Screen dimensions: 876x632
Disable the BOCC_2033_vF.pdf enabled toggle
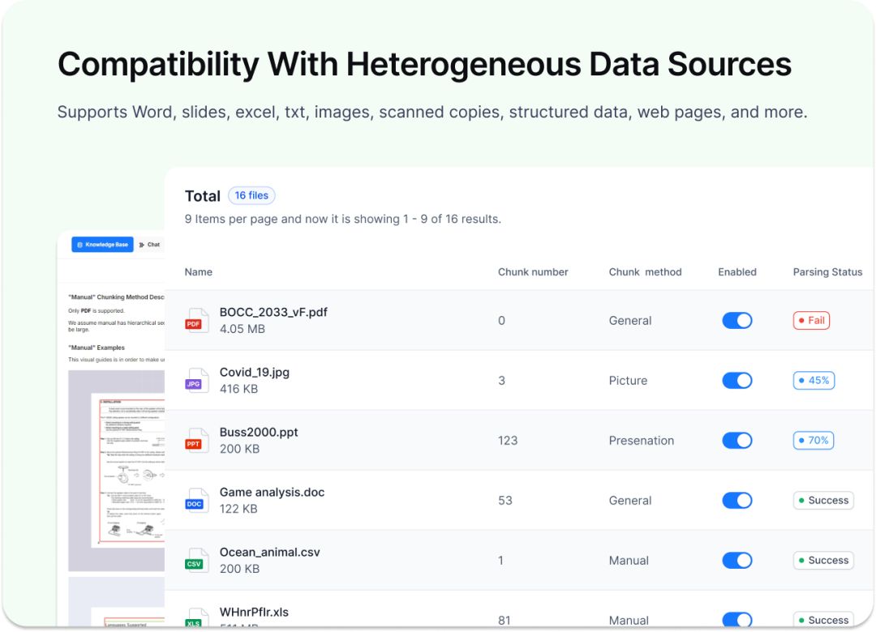(736, 321)
